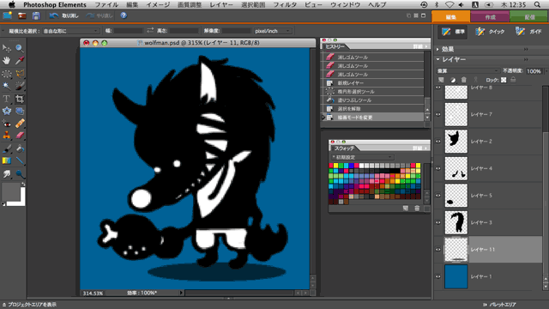Expand the 効果 panel
This screenshot has height=309, width=549.
[438, 50]
